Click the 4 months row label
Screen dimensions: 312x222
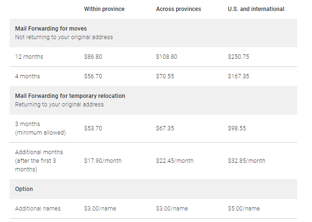[27, 76]
